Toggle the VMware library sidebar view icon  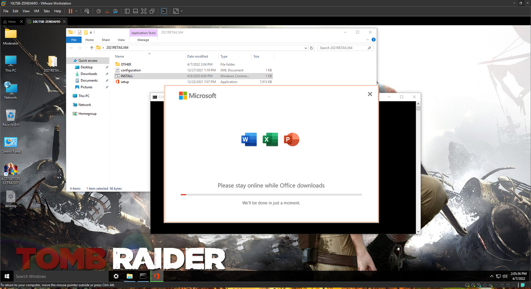pos(127,11)
